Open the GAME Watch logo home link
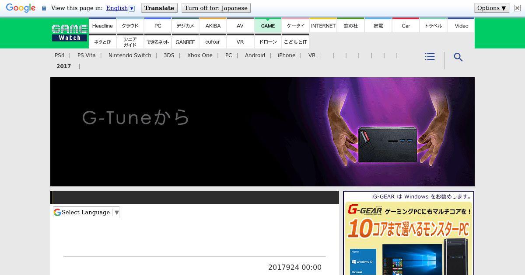Viewport: 525px width, 275px height. point(70,33)
